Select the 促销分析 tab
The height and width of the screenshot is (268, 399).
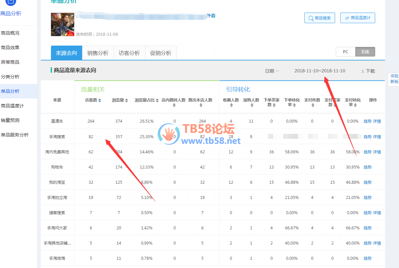(161, 53)
